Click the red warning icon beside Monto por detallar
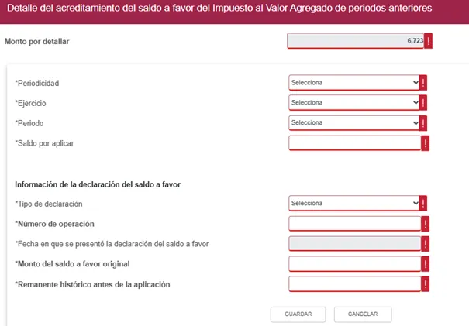Image resolution: width=469 pixels, height=326 pixels. (x=428, y=41)
